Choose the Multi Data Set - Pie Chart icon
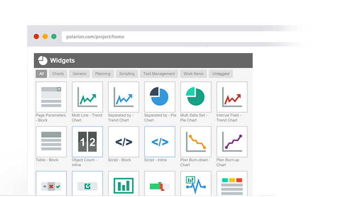Image resolution: width=350 pixels, height=197 pixels. coord(196,97)
